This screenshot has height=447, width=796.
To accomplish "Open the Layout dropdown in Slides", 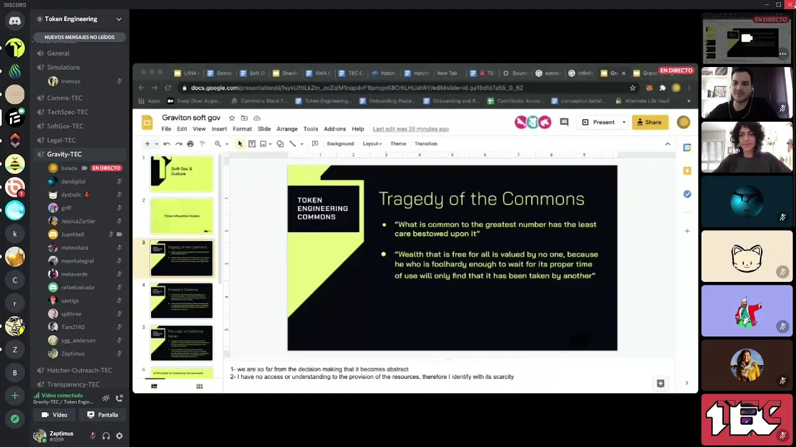I will (x=372, y=144).
